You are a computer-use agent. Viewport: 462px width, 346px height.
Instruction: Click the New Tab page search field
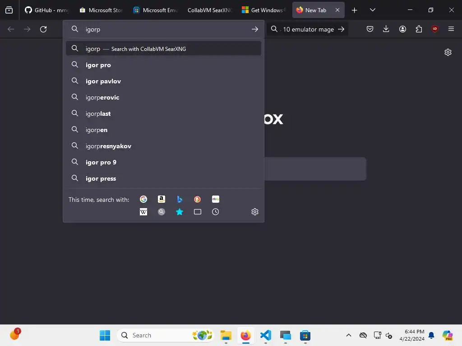click(315, 169)
